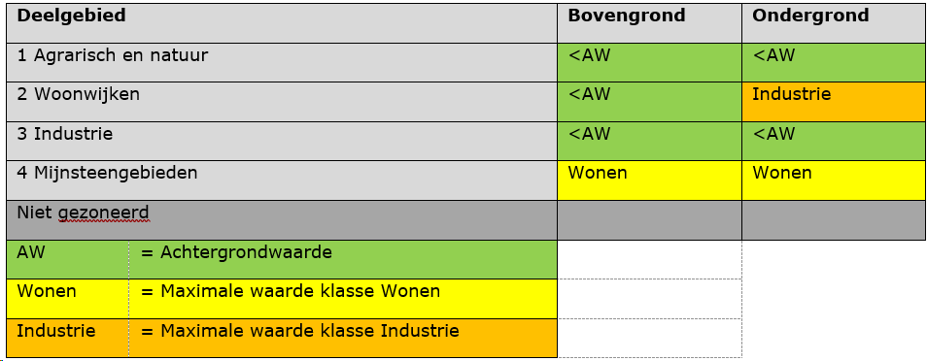This screenshot has height=361, width=927.
Task: Click the misspelled word 'gezoneerd'
Action: tap(104, 213)
